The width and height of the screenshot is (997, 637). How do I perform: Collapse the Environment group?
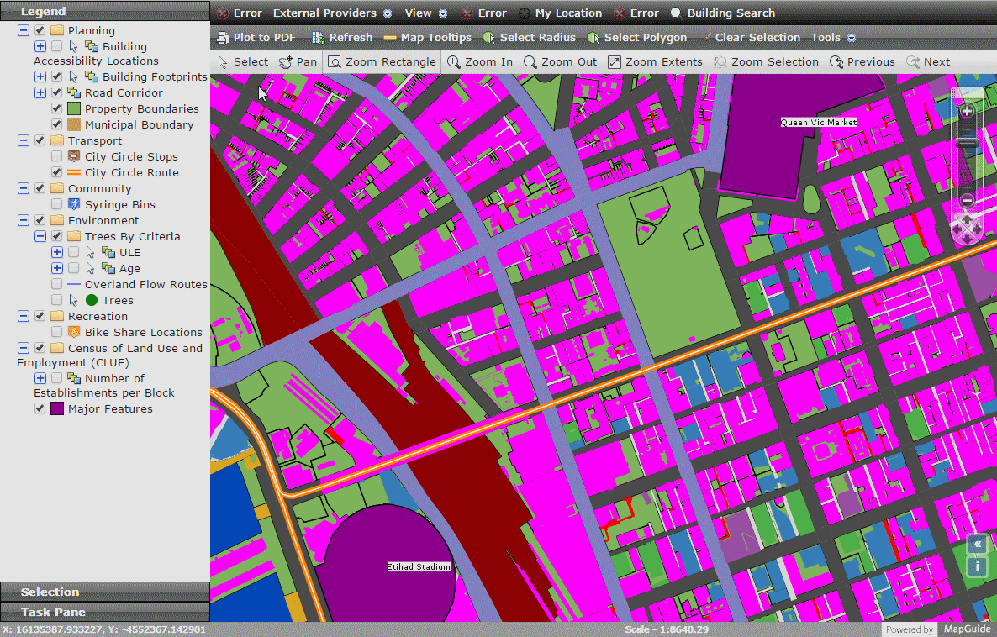click(24, 220)
